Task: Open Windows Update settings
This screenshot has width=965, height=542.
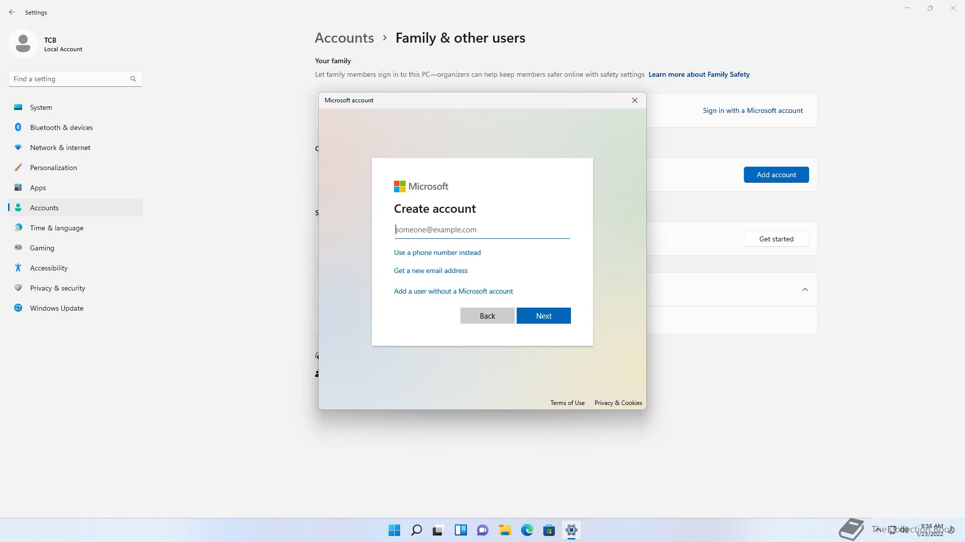Action: click(x=75, y=308)
